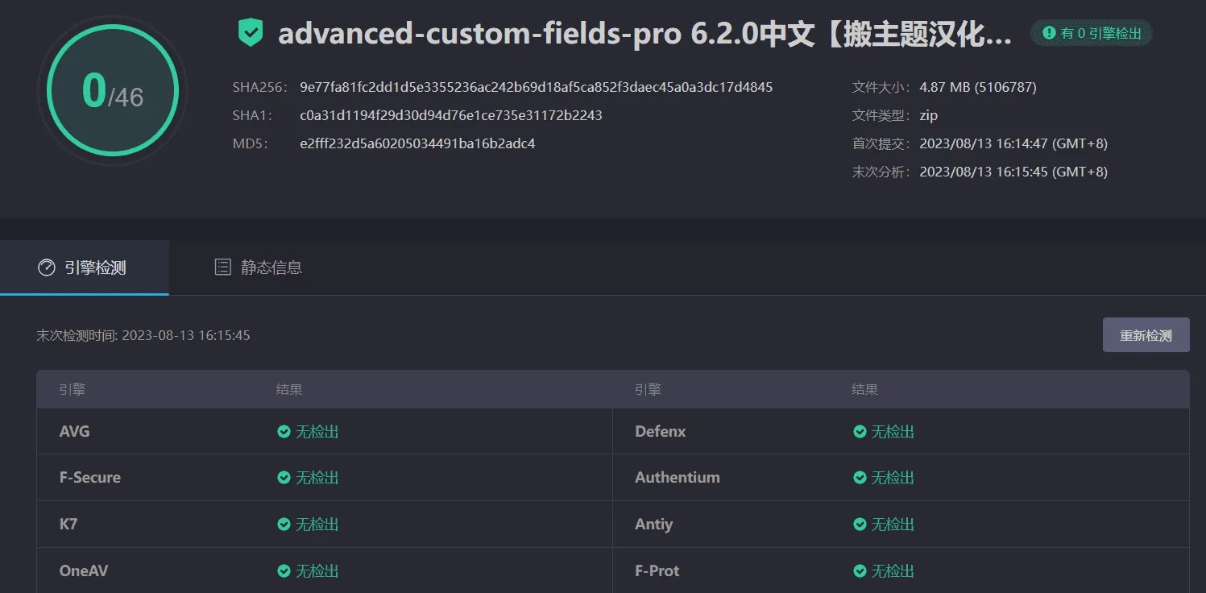Select the F-Secure engine name
1206x593 pixels.
click(90, 478)
